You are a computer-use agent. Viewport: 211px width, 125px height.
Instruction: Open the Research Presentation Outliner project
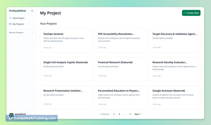point(66,97)
